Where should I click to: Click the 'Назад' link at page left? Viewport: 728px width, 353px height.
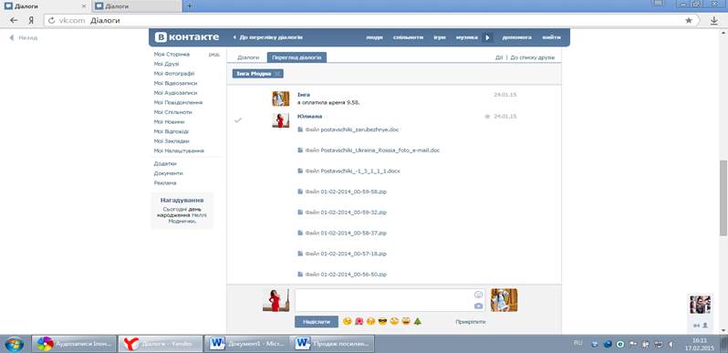tap(24, 37)
